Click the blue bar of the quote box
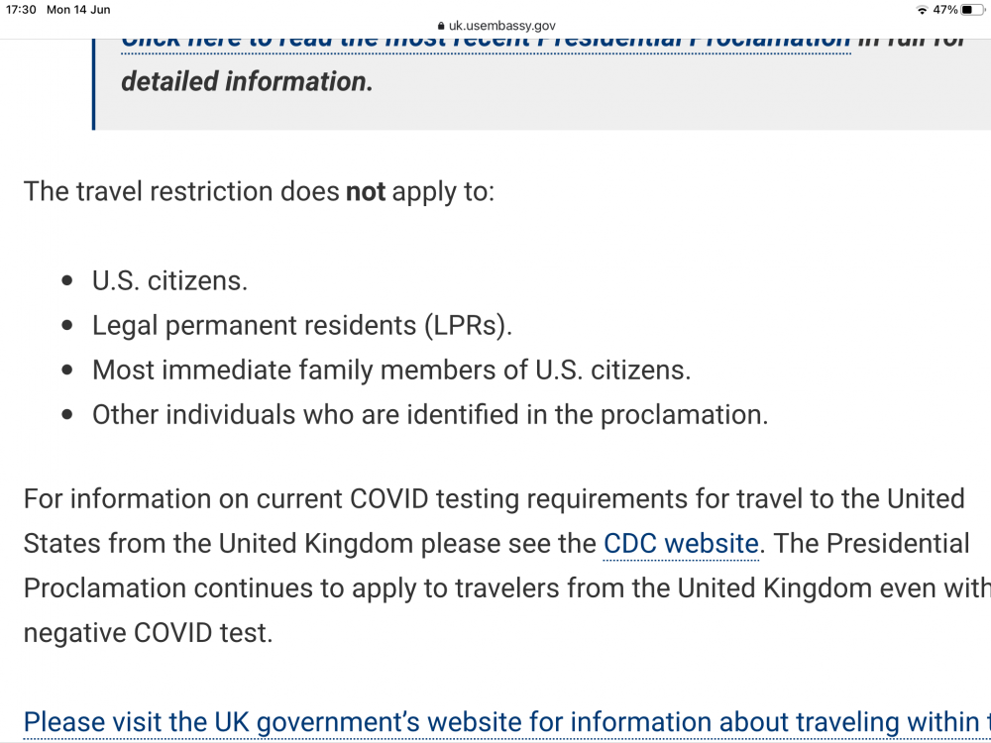The width and height of the screenshot is (991, 743). click(93, 84)
